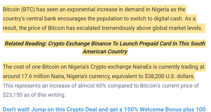Click the word "exponential" in the first paragraph

pyautogui.click(x=81, y=9)
